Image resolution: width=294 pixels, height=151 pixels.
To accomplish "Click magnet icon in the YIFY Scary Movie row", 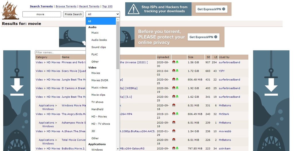I will pyautogui.click(x=174, y=71).
